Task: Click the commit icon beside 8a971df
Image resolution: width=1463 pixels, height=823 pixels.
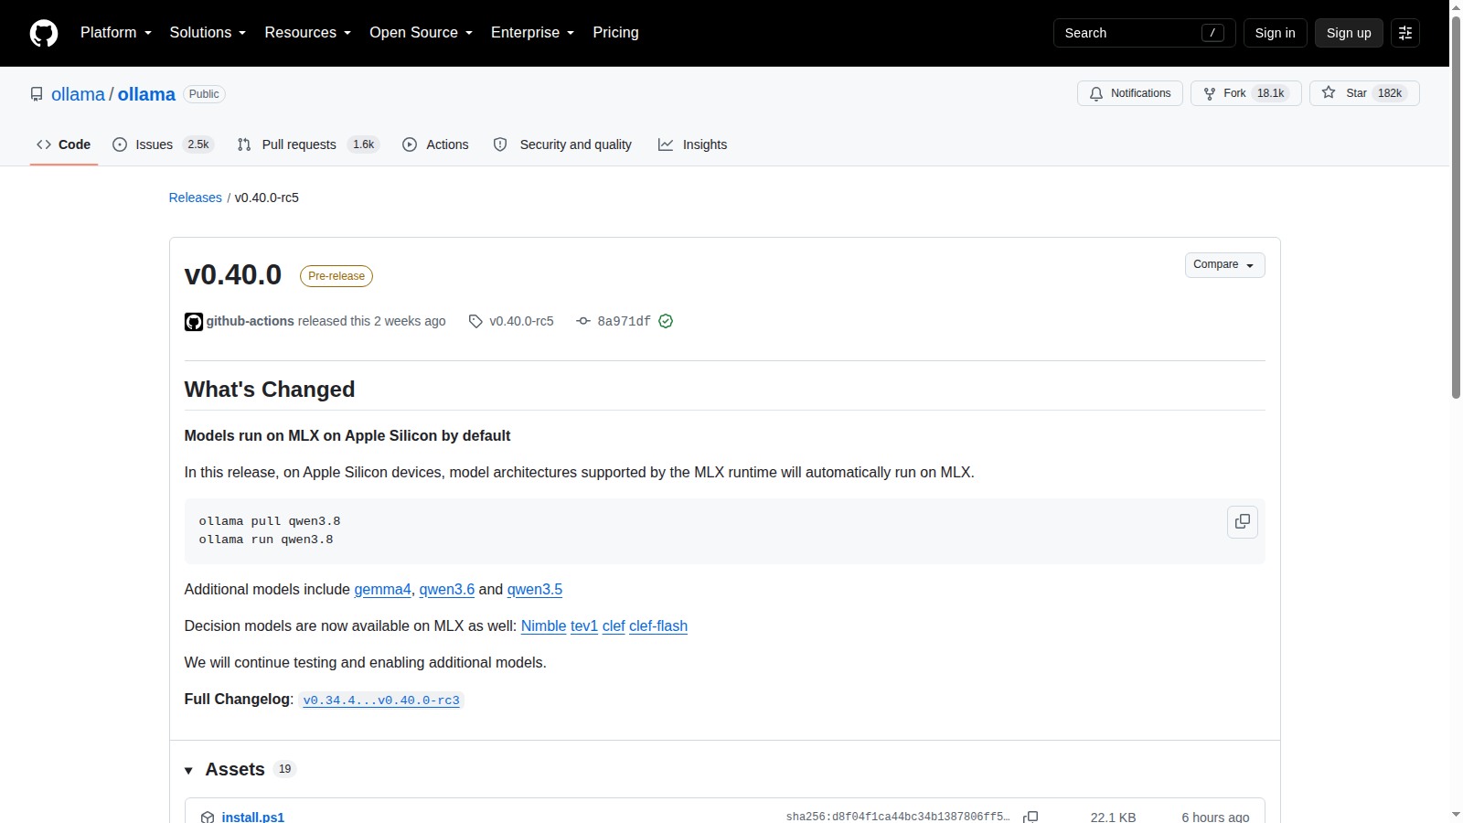Action: [x=583, y=321]
